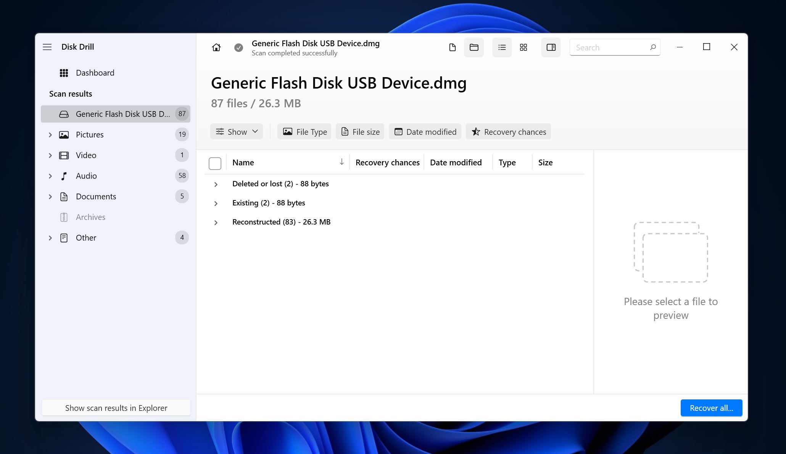Expand the Deleted or lost files group
Screen dimensions: 786x454
(216, 184)
